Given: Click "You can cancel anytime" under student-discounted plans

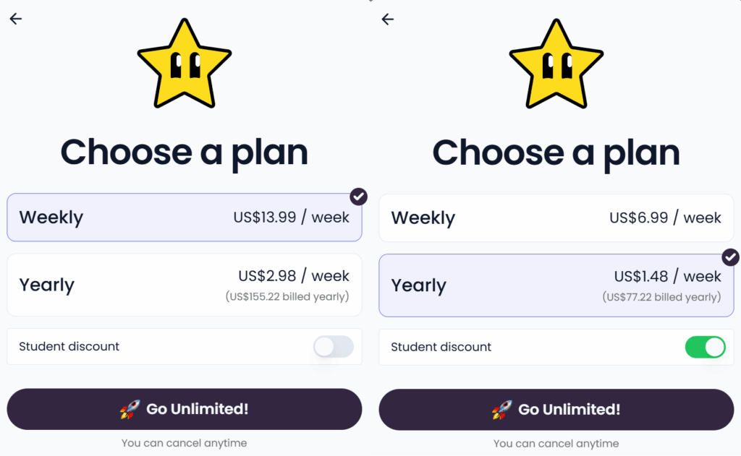Looking at the screenshot, I should (556, 444).
